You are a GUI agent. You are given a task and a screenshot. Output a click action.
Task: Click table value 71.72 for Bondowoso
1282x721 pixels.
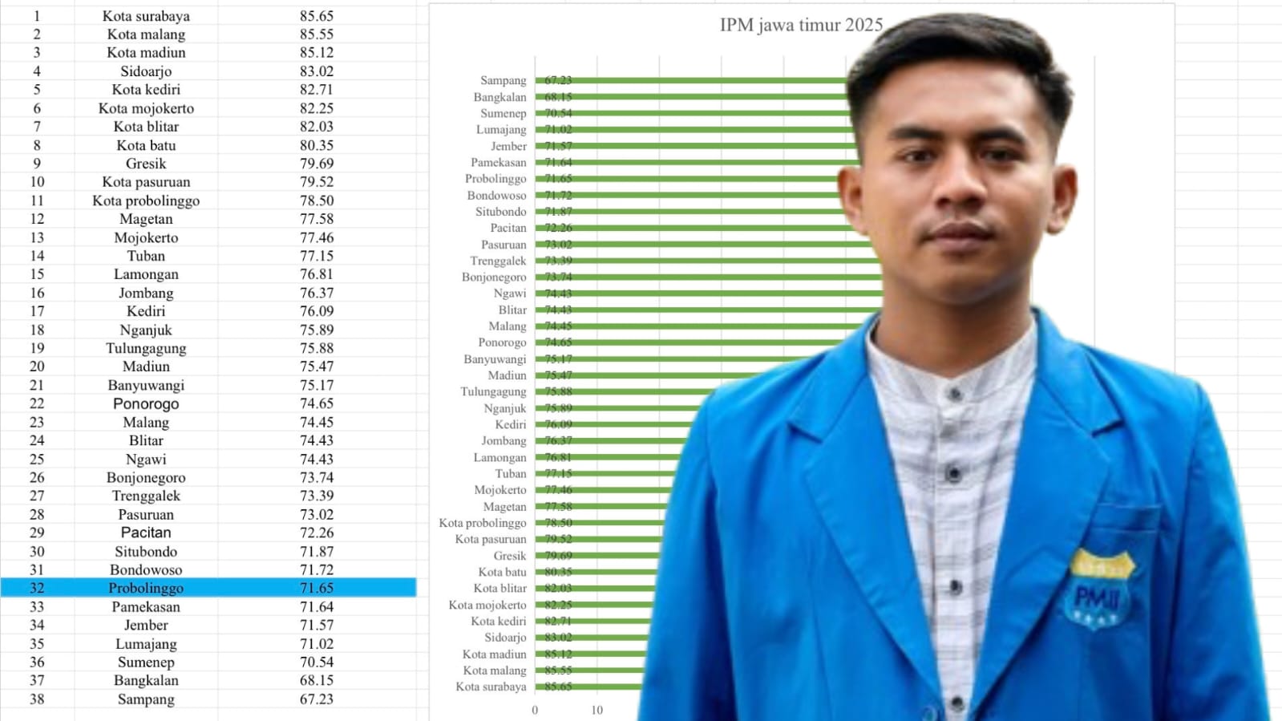pos(317,569)
